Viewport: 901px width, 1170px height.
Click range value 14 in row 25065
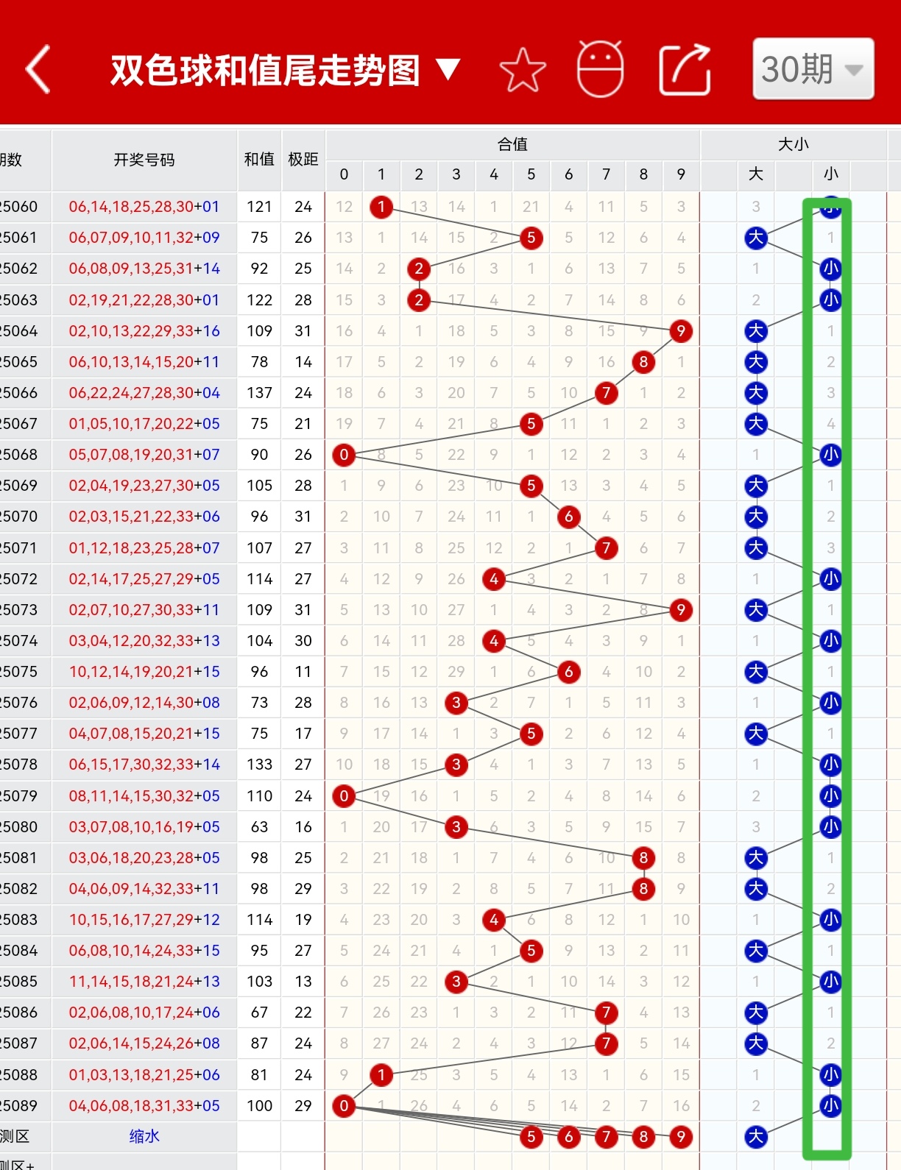click(x=303, y=362)
